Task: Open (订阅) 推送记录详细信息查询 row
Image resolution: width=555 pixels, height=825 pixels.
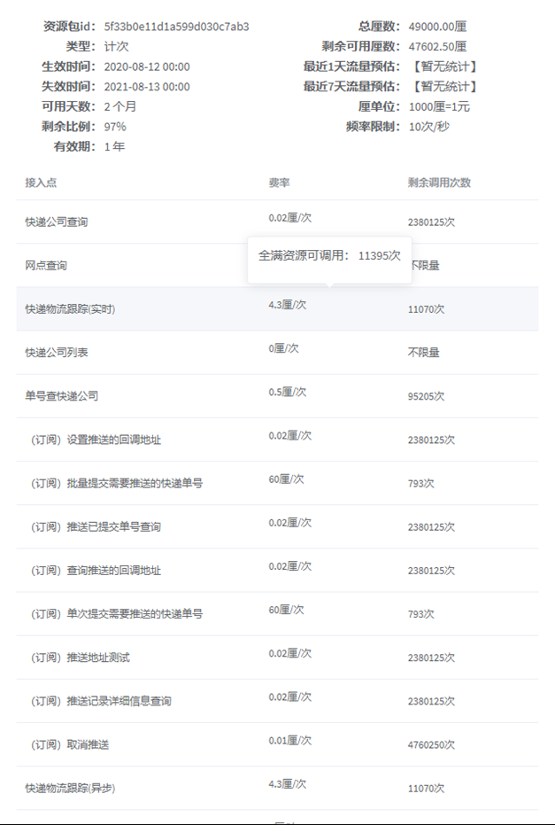Action: tap(101, 701)
